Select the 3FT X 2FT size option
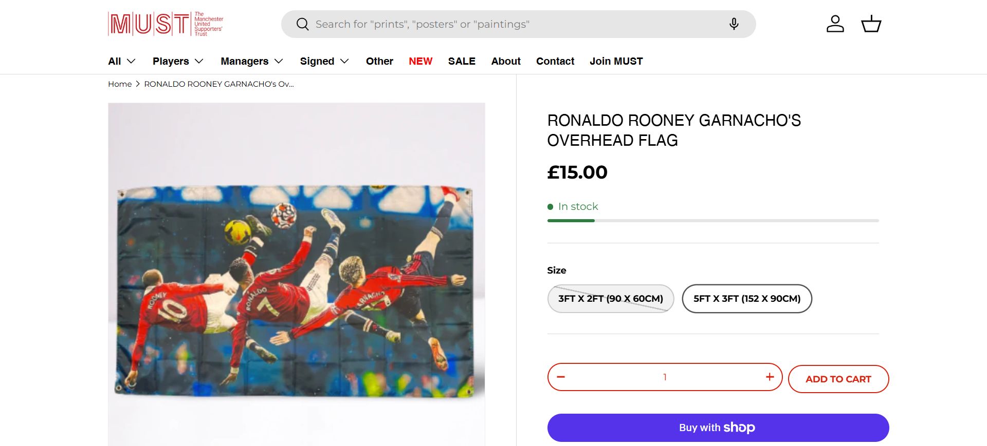The height and width of the screenshot is (446, 987). (x=610, y=299)
